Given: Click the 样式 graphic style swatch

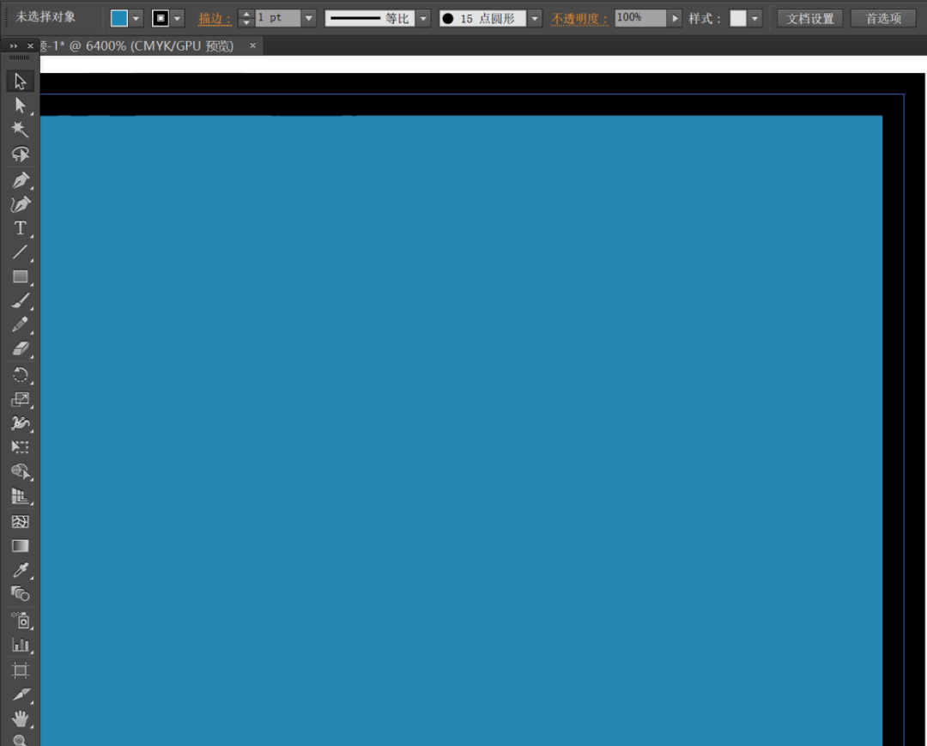Looking at the screenshot, I should (738, 18).
